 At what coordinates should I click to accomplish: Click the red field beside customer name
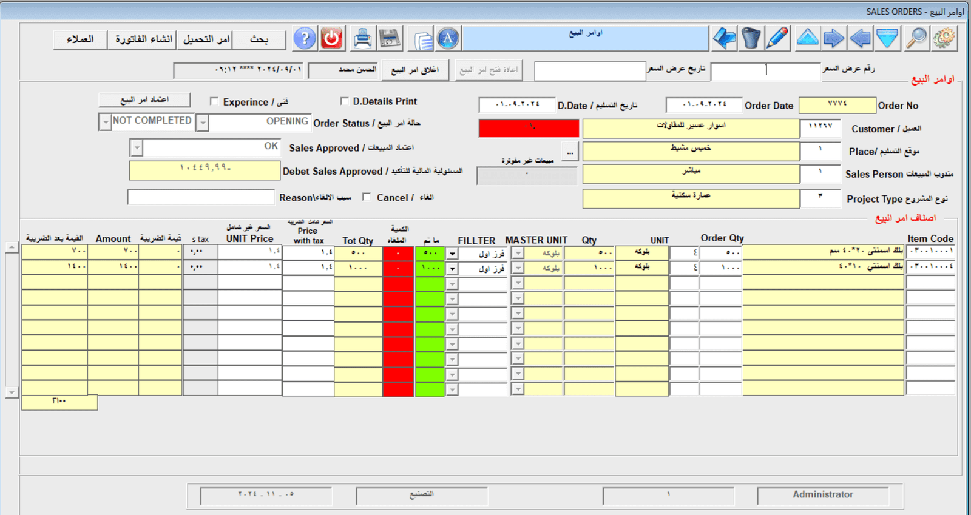pyautogui.click(x=529, y=128)
